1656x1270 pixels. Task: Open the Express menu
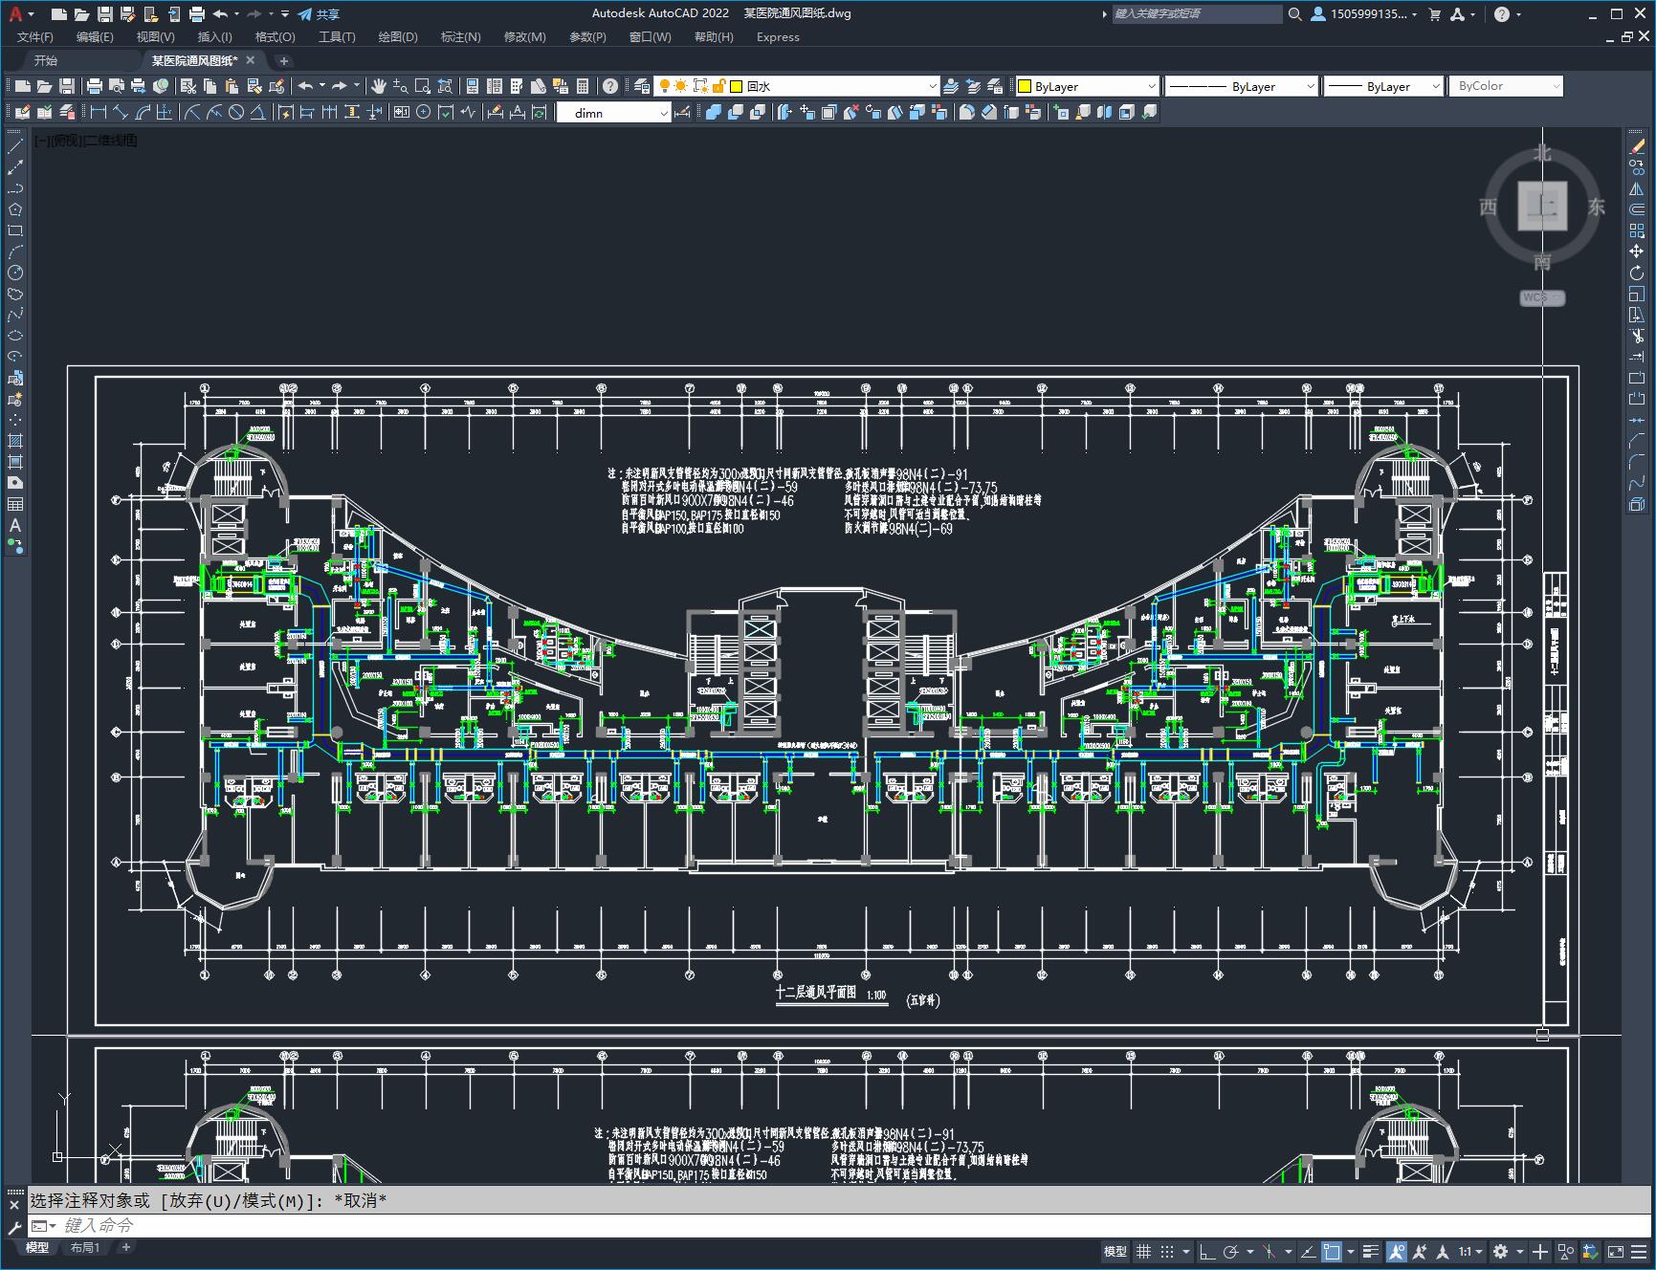point(778,37)
